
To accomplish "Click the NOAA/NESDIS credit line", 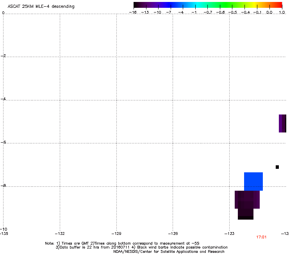I will pyautogui.click(x=169, y=252).
